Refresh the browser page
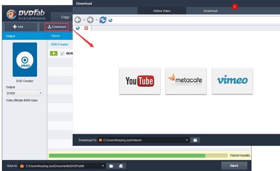Screen dimensions: 280x171 103,20
